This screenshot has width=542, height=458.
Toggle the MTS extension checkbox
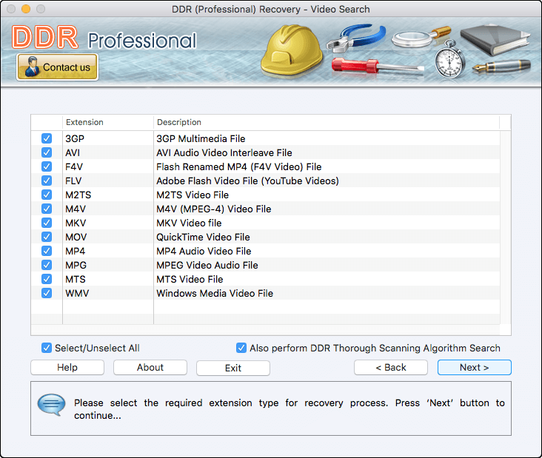(47, 279)
